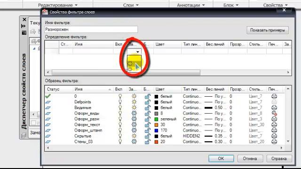Screen dimensions: 301x169
Task: Click the orange color swatch of Оформ_текст
Action: tap(156, 125)
